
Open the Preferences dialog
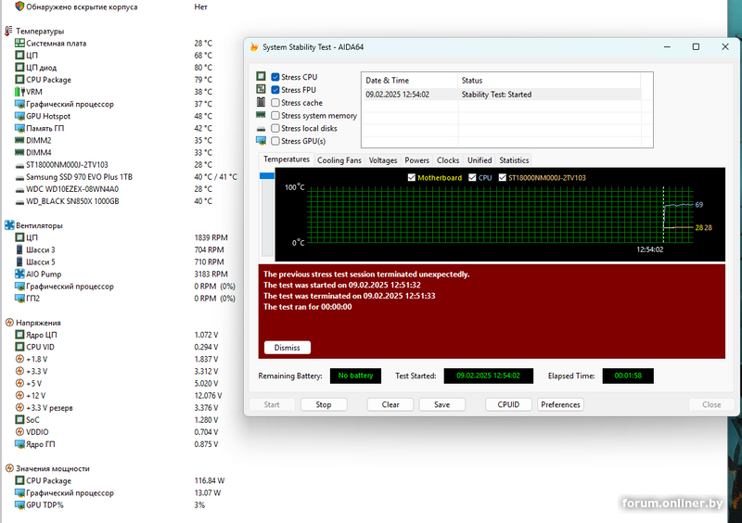click(x=560, y=404)
